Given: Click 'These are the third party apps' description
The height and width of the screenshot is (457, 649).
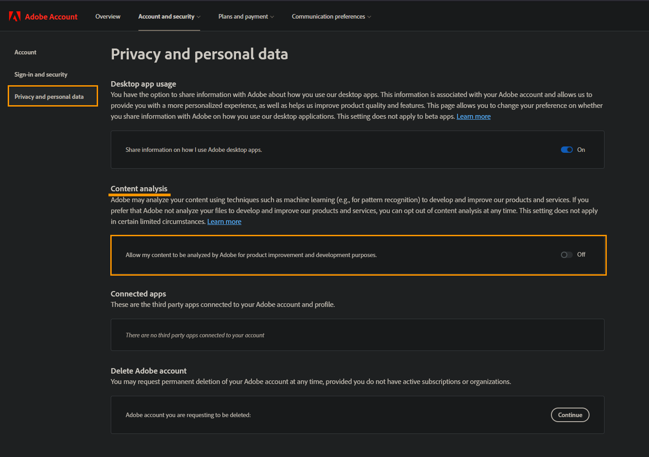Looking at the screenshot, I should (x=223, y=305).
